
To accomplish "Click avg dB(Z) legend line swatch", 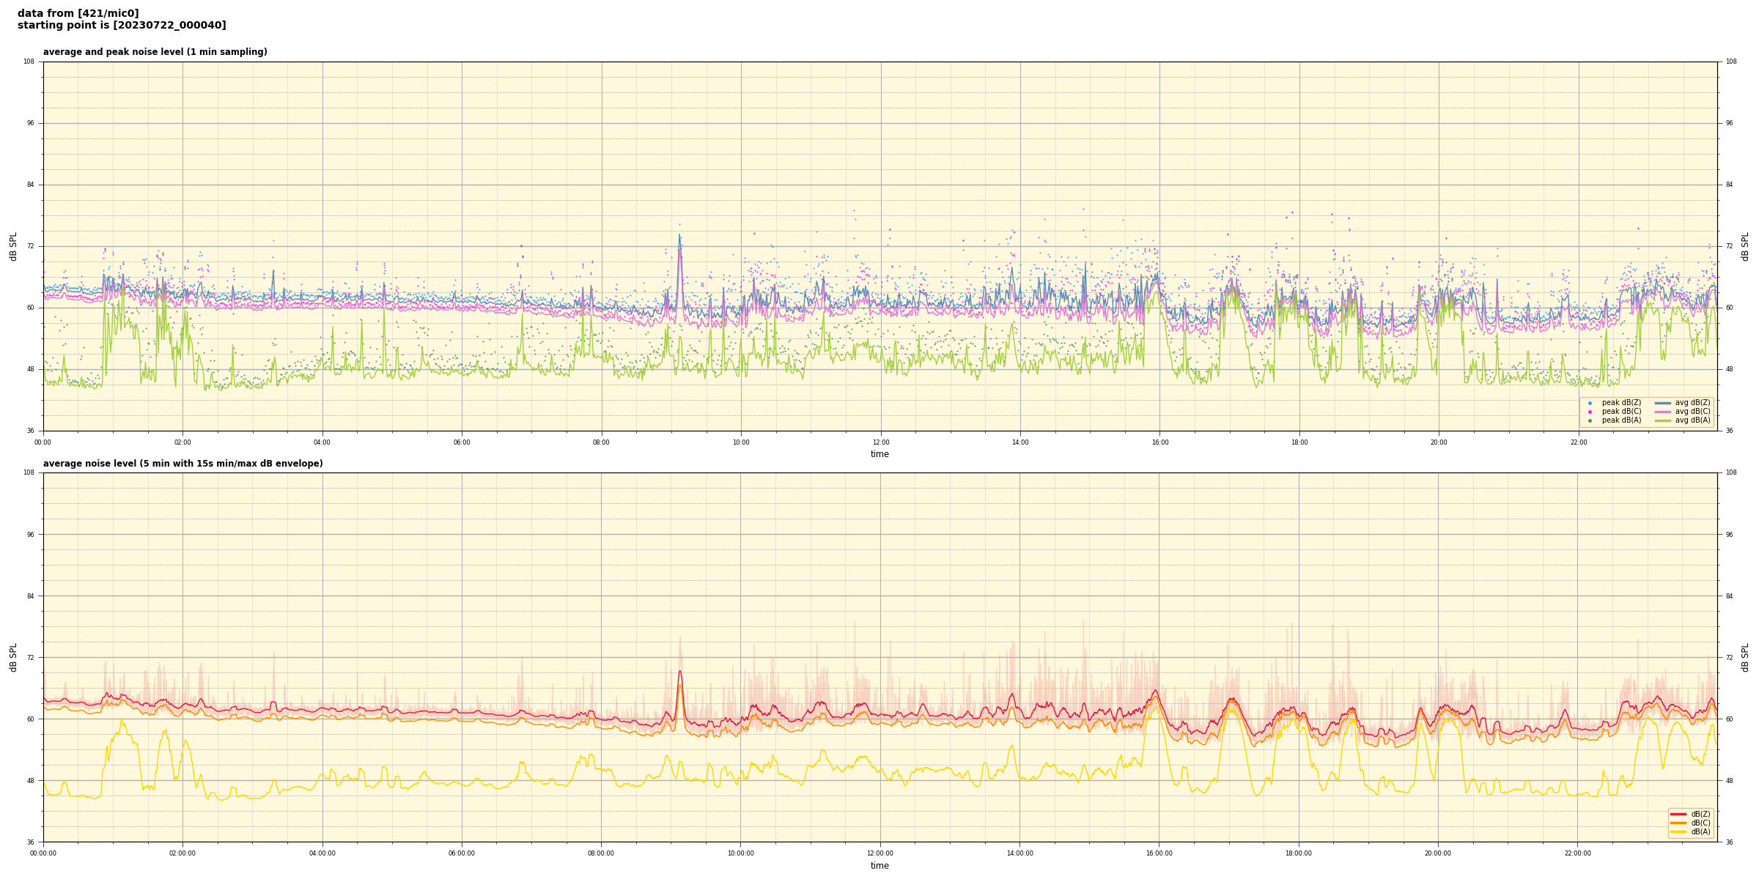I will pos(1662,403).
